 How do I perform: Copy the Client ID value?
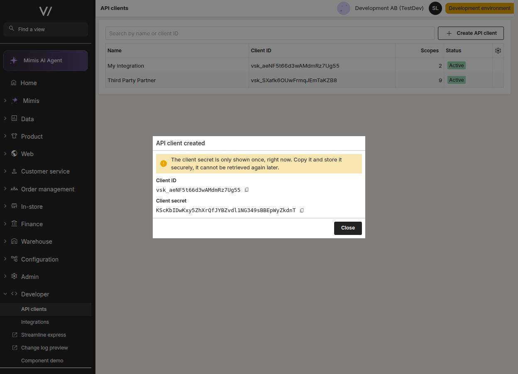pyautogui.click(x=247, y=190)
